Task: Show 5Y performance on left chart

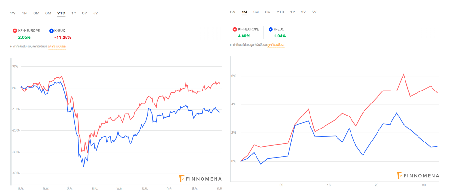Action: (96, 13)
